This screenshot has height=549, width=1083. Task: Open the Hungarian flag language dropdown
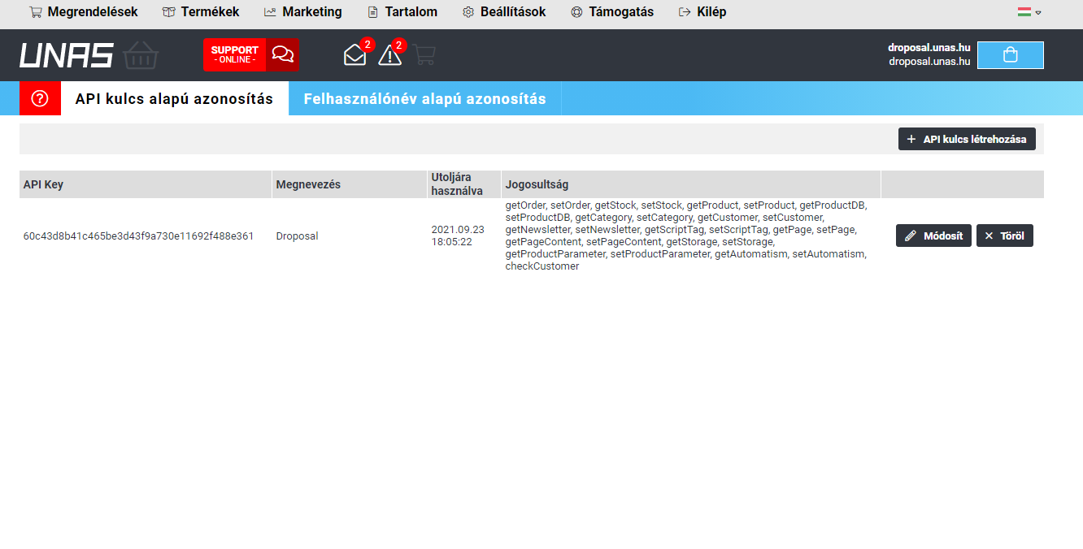pos(1029,12)
